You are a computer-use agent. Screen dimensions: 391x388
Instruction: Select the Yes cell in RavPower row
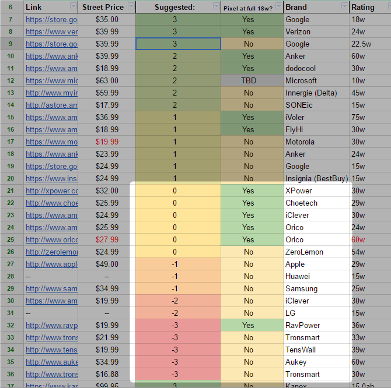point(248,325)
